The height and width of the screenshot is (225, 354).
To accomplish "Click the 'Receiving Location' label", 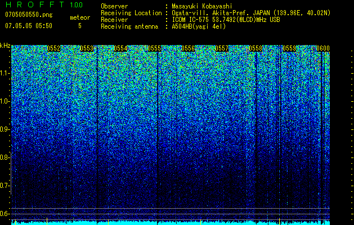I will pos(131,13).
